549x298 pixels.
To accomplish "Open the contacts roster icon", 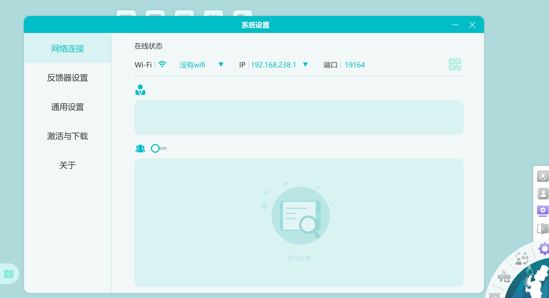I will [543, 194].
